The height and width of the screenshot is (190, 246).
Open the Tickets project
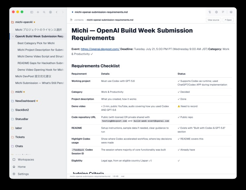(20, 137)
